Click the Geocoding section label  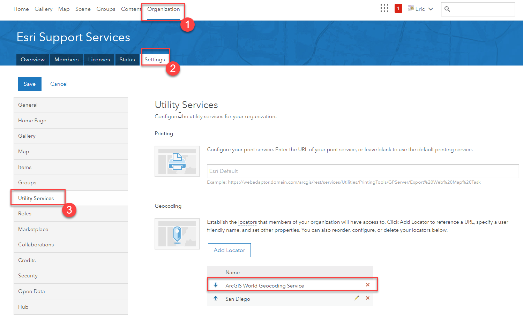click(168, 206)
